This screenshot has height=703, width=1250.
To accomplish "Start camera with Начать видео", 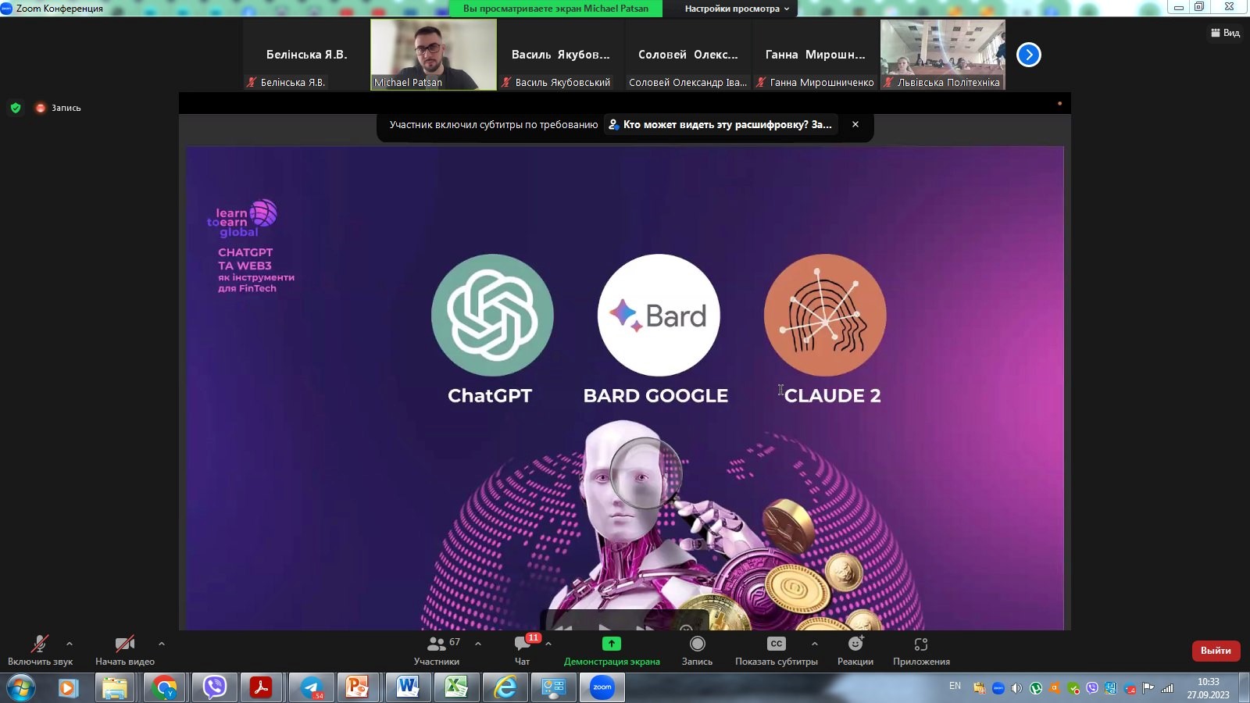I will 125,650.
